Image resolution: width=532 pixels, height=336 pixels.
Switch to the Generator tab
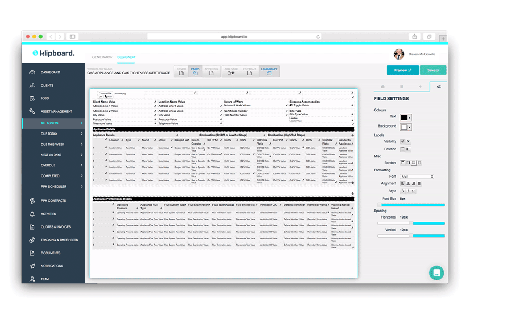102,57
